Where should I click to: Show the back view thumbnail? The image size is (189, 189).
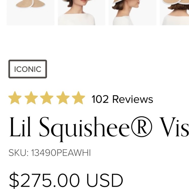coord(175,12)
